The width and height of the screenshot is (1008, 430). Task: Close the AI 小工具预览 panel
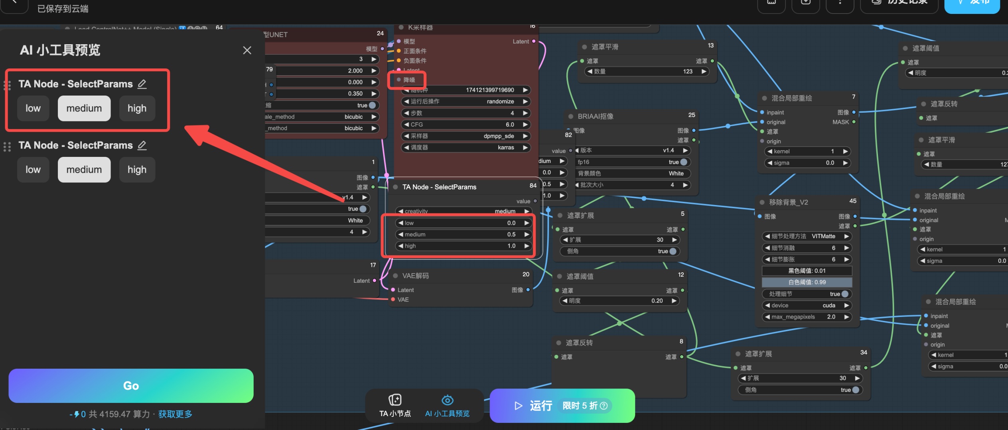(x=247, y=50)
